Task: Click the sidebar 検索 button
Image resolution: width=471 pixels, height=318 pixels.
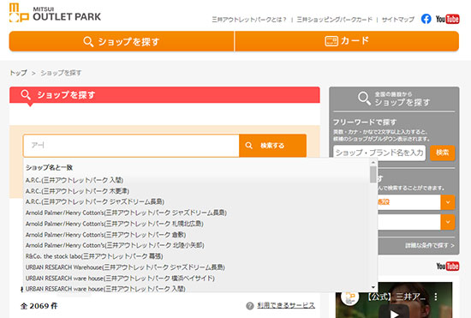Action: click(x=443, y=153)
